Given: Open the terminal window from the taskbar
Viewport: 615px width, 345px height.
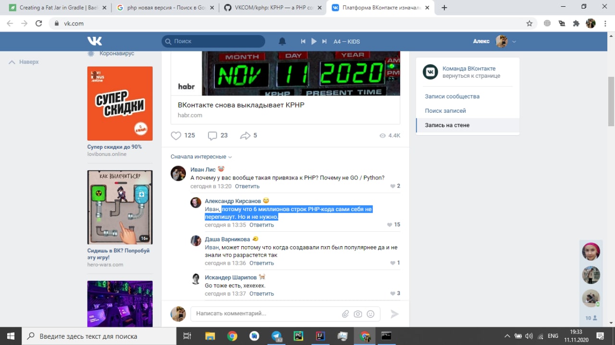Looking at the screenshot, I should point(386,336).
